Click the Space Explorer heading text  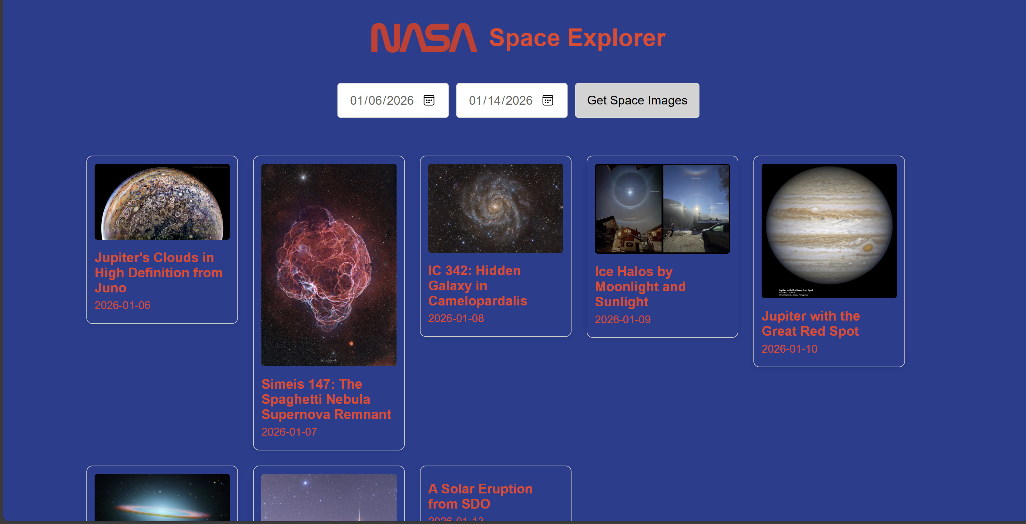pyautogui.click(x=577, y=38)
